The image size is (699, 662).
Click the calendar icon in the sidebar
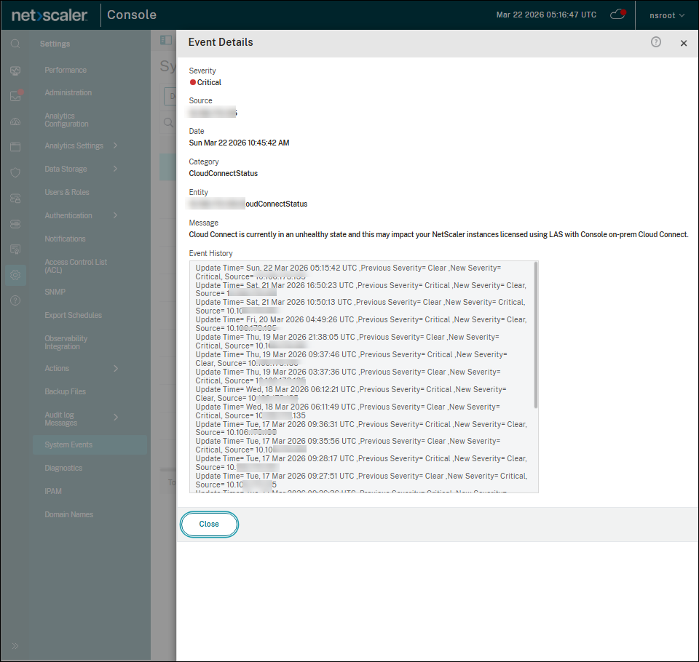click(x=15, y=146)
